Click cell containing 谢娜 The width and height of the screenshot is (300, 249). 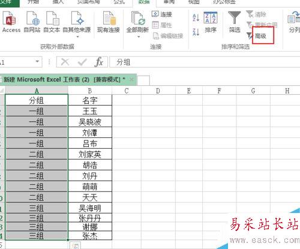click(x=90, y=227)
